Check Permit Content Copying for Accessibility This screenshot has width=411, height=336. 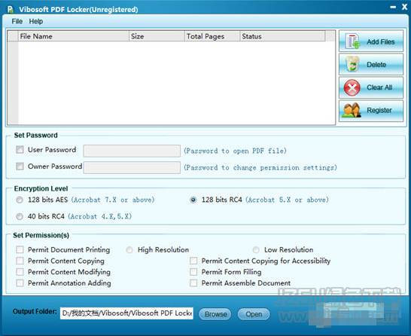point(193,261)
